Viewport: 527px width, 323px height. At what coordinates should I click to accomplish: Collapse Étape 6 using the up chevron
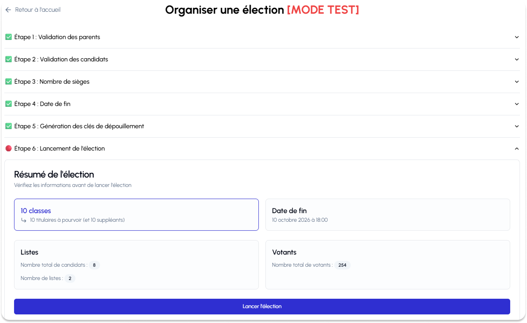[x=517, y=149]
